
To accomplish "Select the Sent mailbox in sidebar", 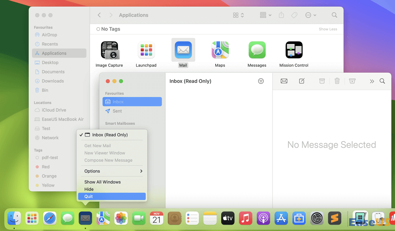I will coord(117,111).
